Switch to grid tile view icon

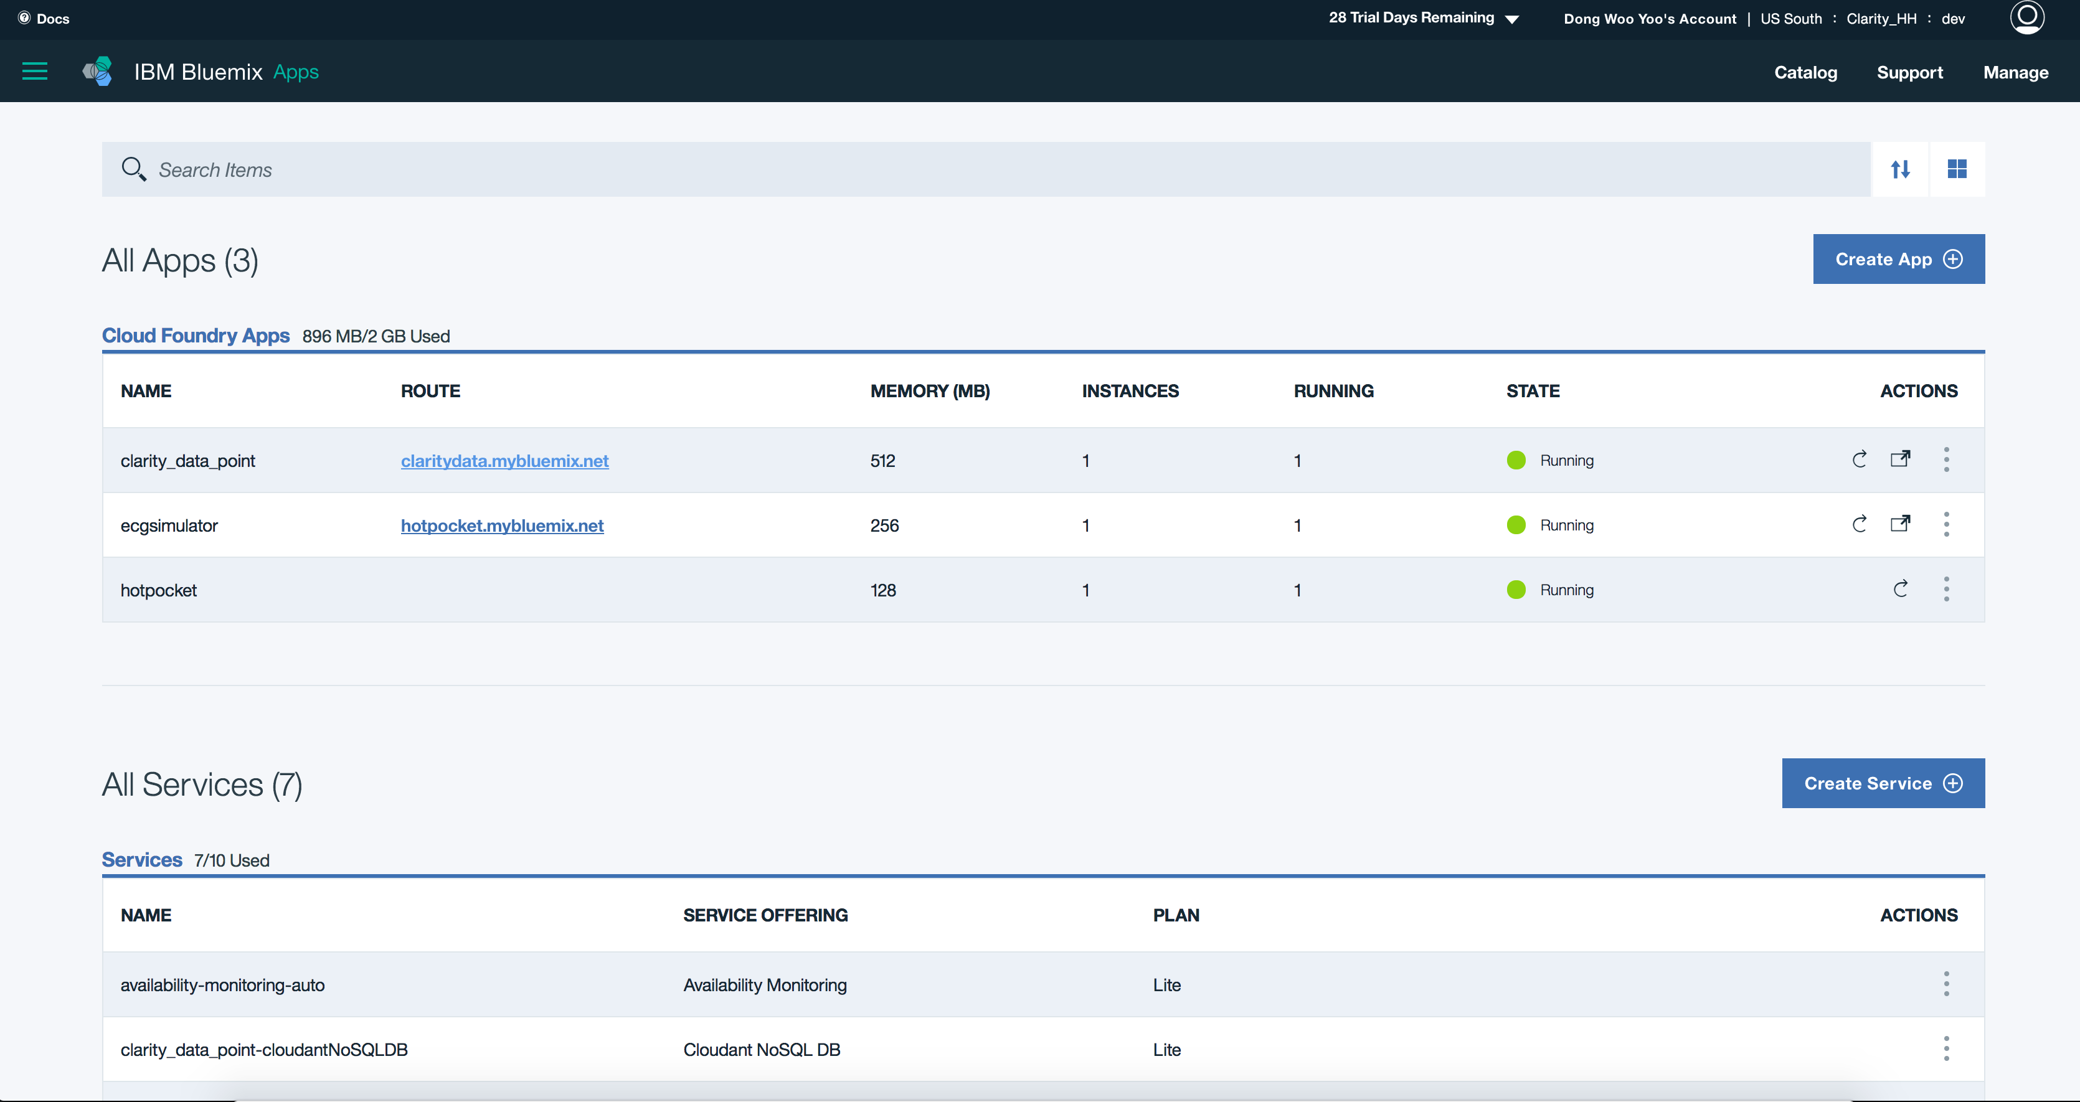click(1957, 169)
